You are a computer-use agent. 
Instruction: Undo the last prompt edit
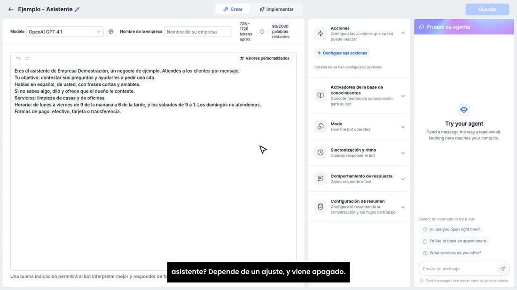[18, 58]
